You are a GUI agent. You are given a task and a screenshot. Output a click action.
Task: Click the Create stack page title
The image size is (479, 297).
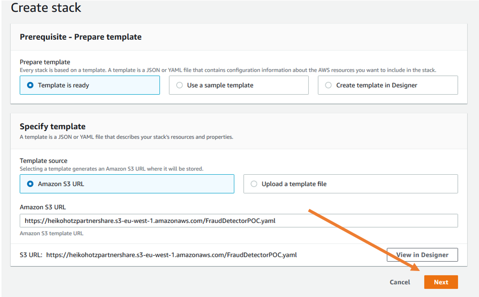(x=46, y=8)
